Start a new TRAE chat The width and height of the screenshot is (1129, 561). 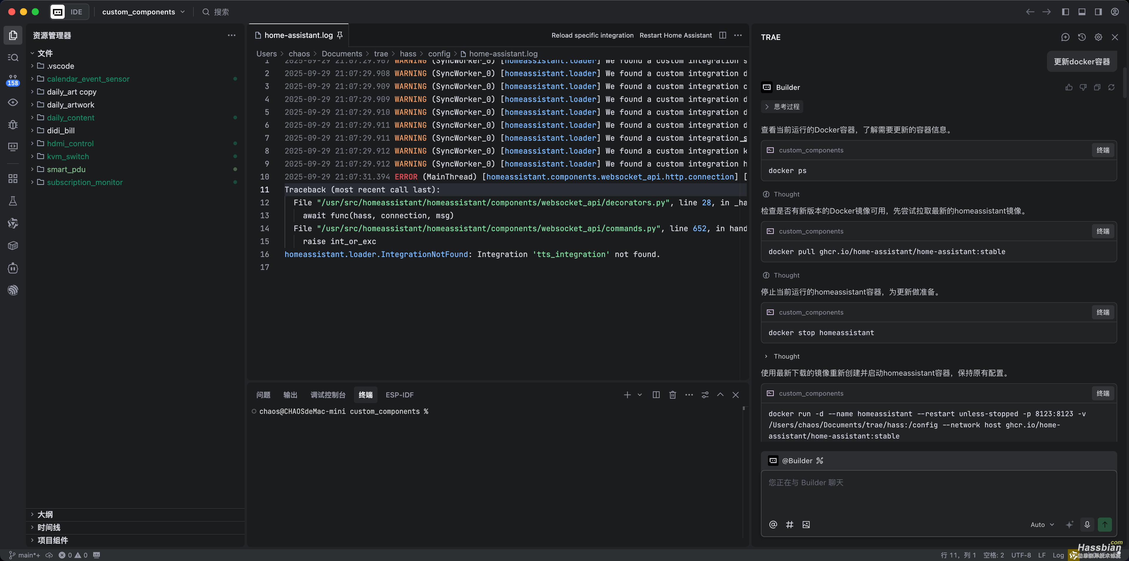[1065, 37]
